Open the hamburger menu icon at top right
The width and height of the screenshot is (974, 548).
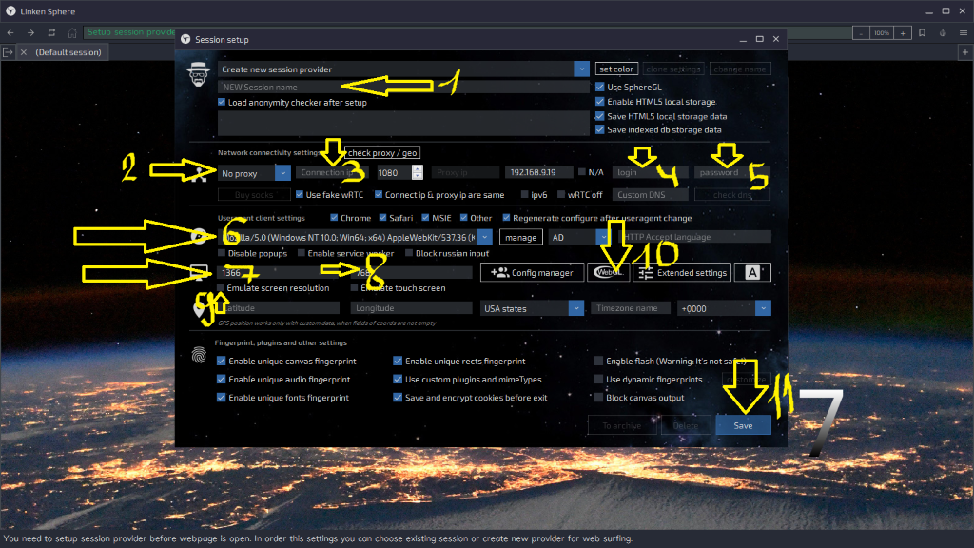961,32
